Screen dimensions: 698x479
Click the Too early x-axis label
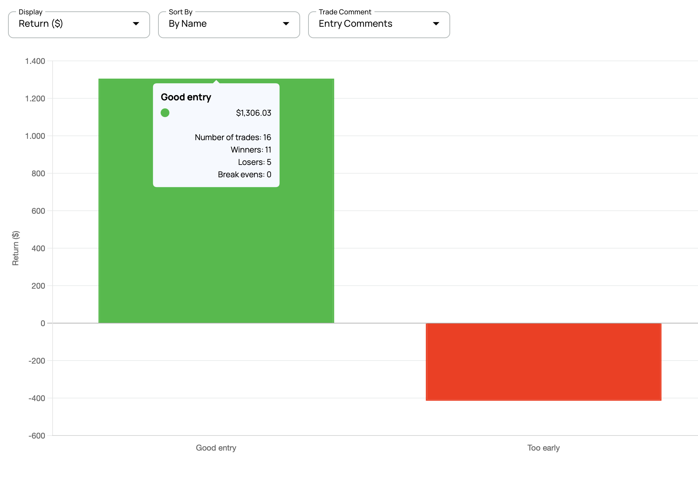click(543, 448)
